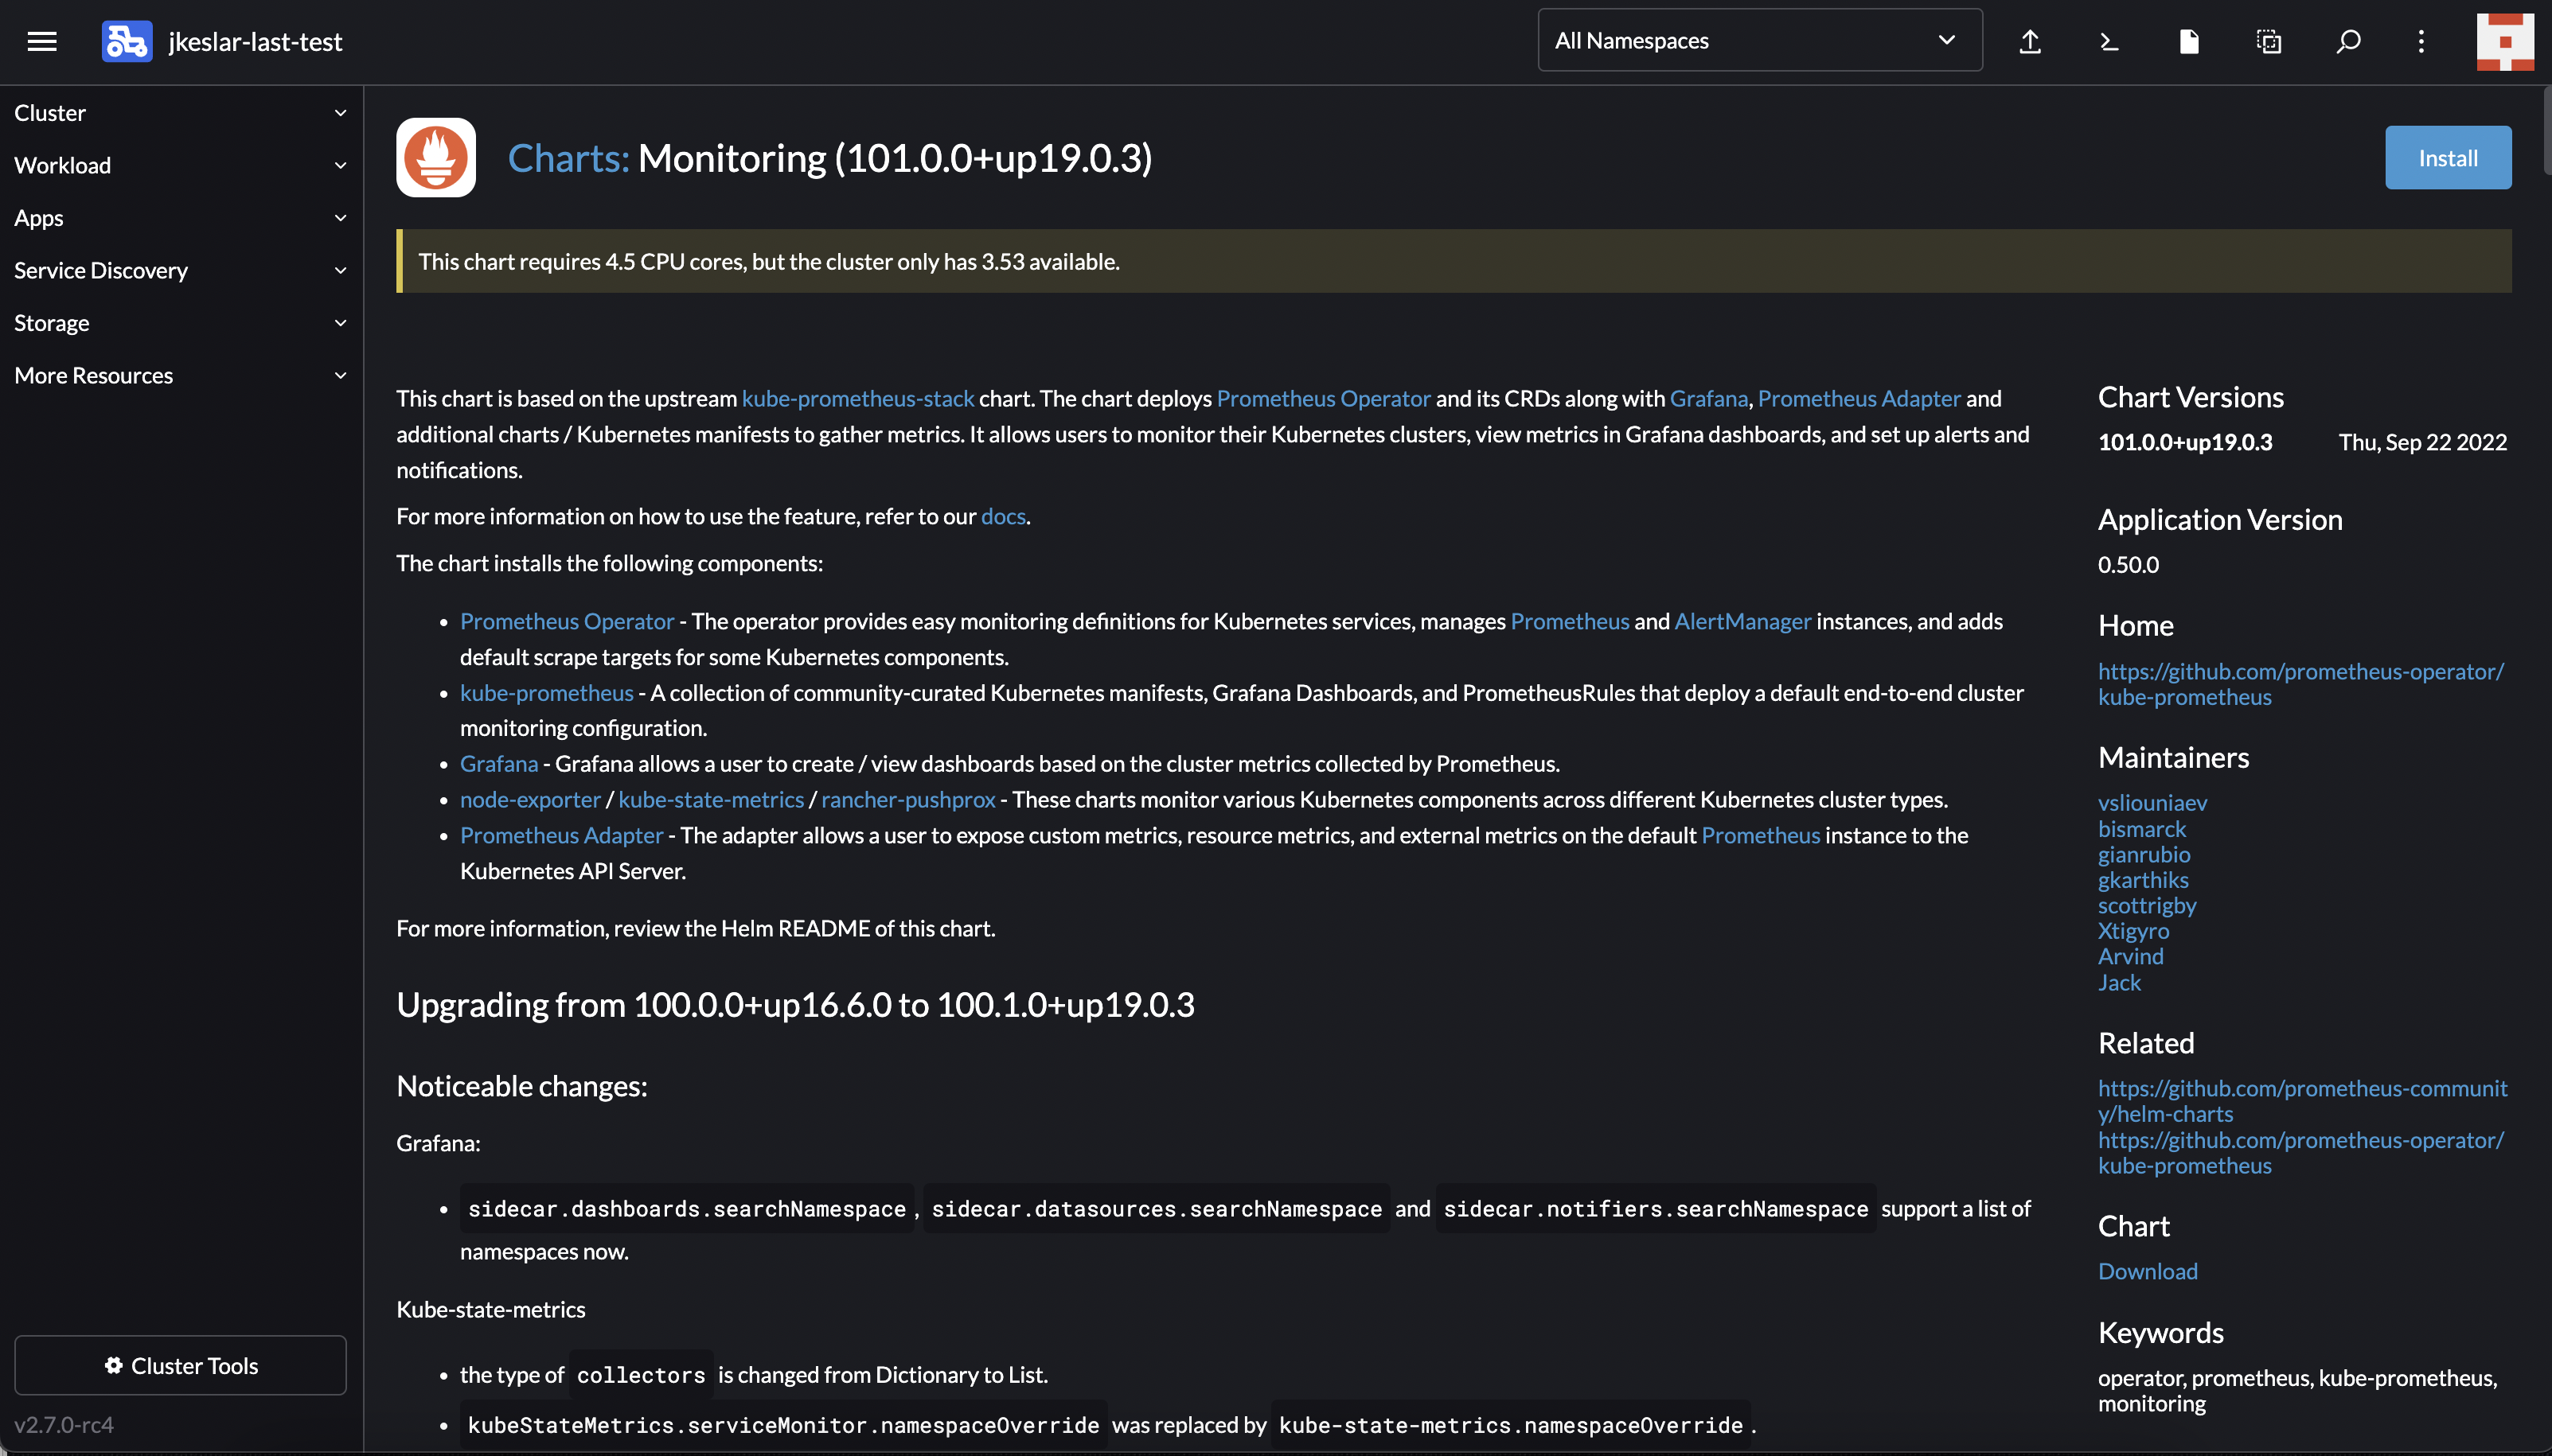Expand the Workload section

coord(180,165)
